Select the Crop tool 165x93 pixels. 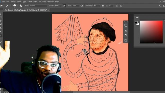[x=1, y=28]
